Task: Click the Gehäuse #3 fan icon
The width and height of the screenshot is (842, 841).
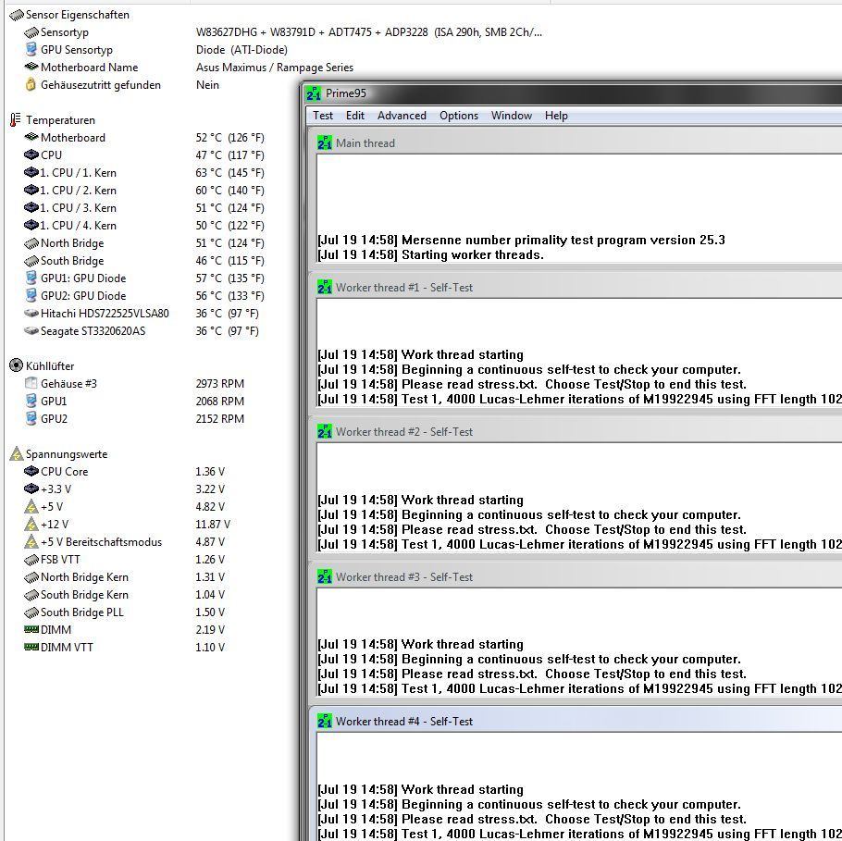Action: [x=31, y=383]
